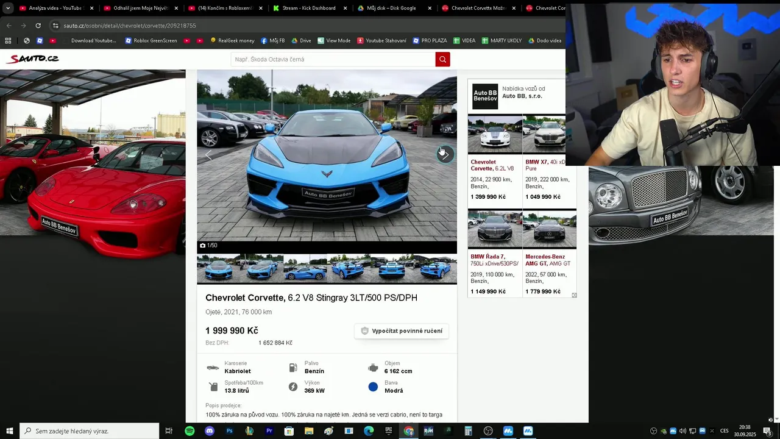Click the Modrá blue color swatch

click(373, 387)
